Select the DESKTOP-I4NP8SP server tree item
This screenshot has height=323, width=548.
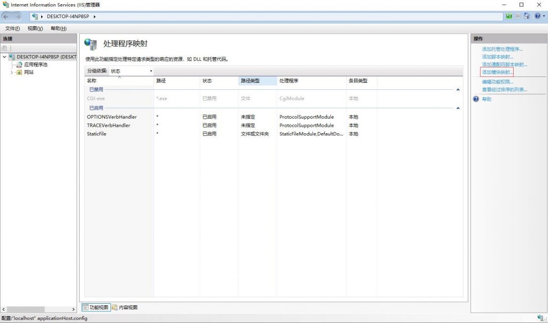(x=47, y=57)
